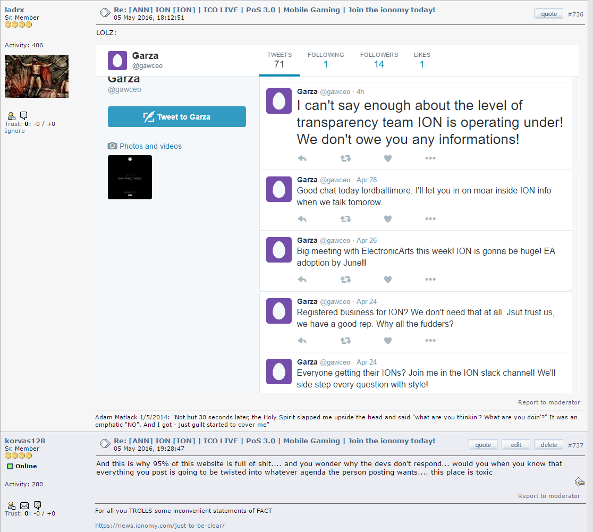Like the 'Good chat today lordbaltimore' tweet
Image resolution: width=593 pixels, height=532 pixels.
(388, 219)
